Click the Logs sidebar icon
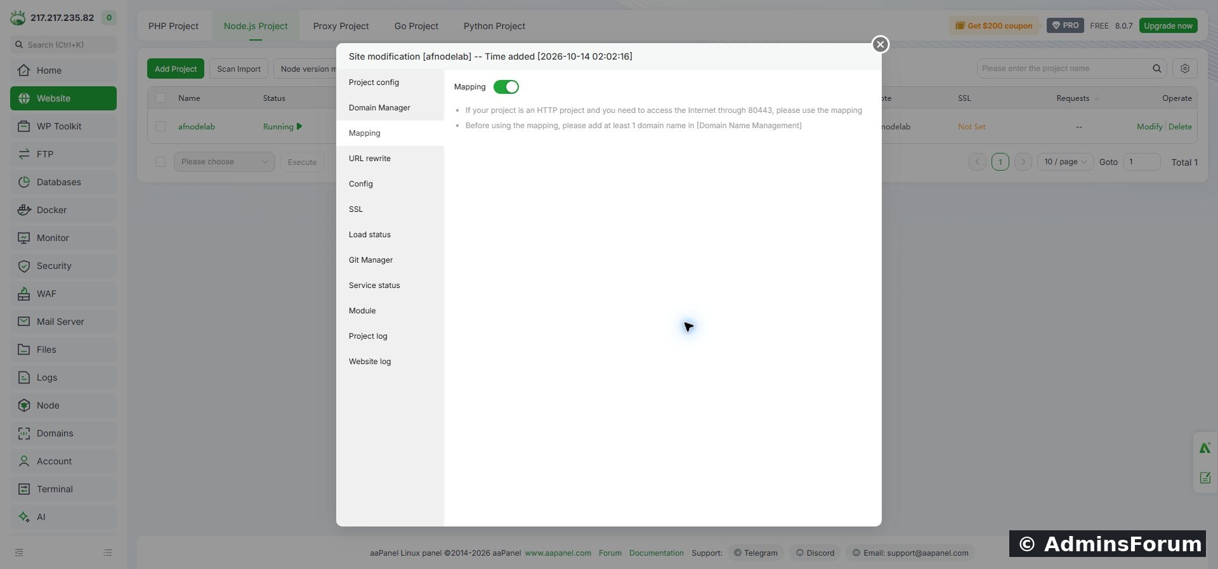1218x569 pixels. click(x=24, y=377)
